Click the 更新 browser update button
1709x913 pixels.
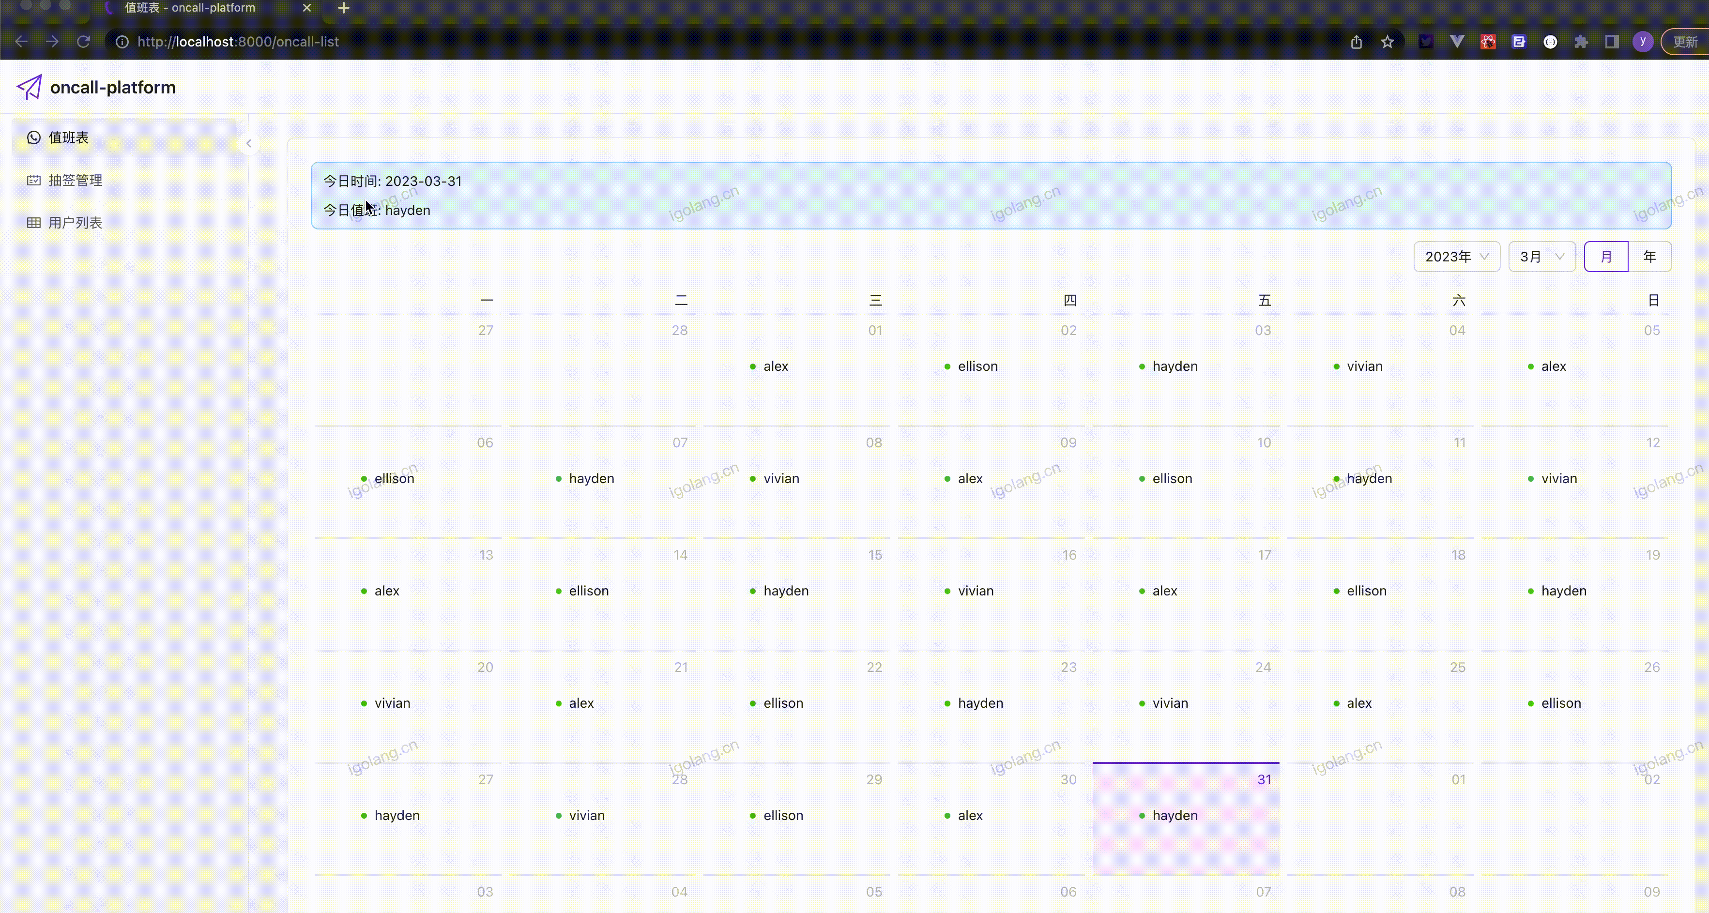(1685, 42)
